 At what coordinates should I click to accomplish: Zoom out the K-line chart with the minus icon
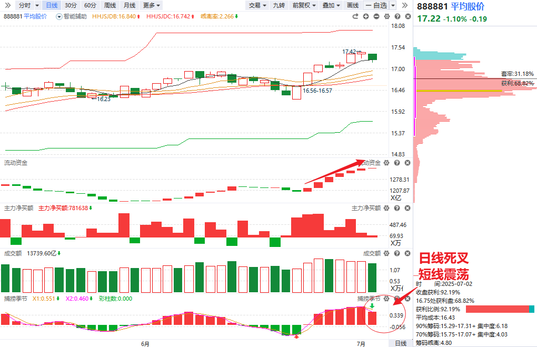click(x=376, y=16)
